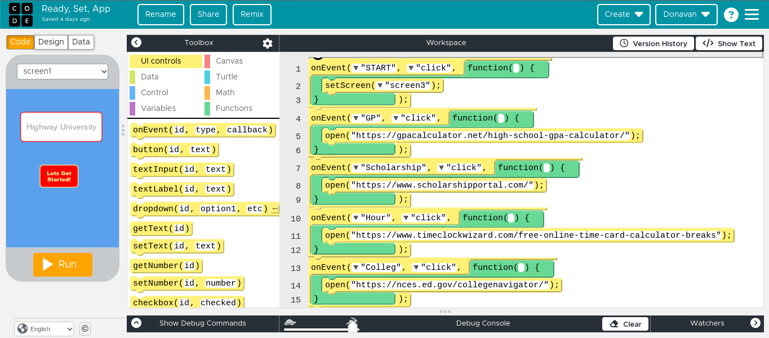The height and width of the screenshot is (338, 769).
Task: Open the Toolbox settings gear
Action: tap(268, 43)
